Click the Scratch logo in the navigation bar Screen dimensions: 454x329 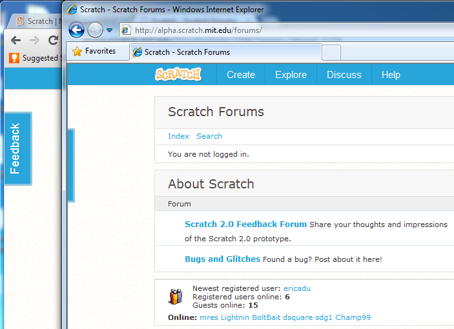pos(178,75)
